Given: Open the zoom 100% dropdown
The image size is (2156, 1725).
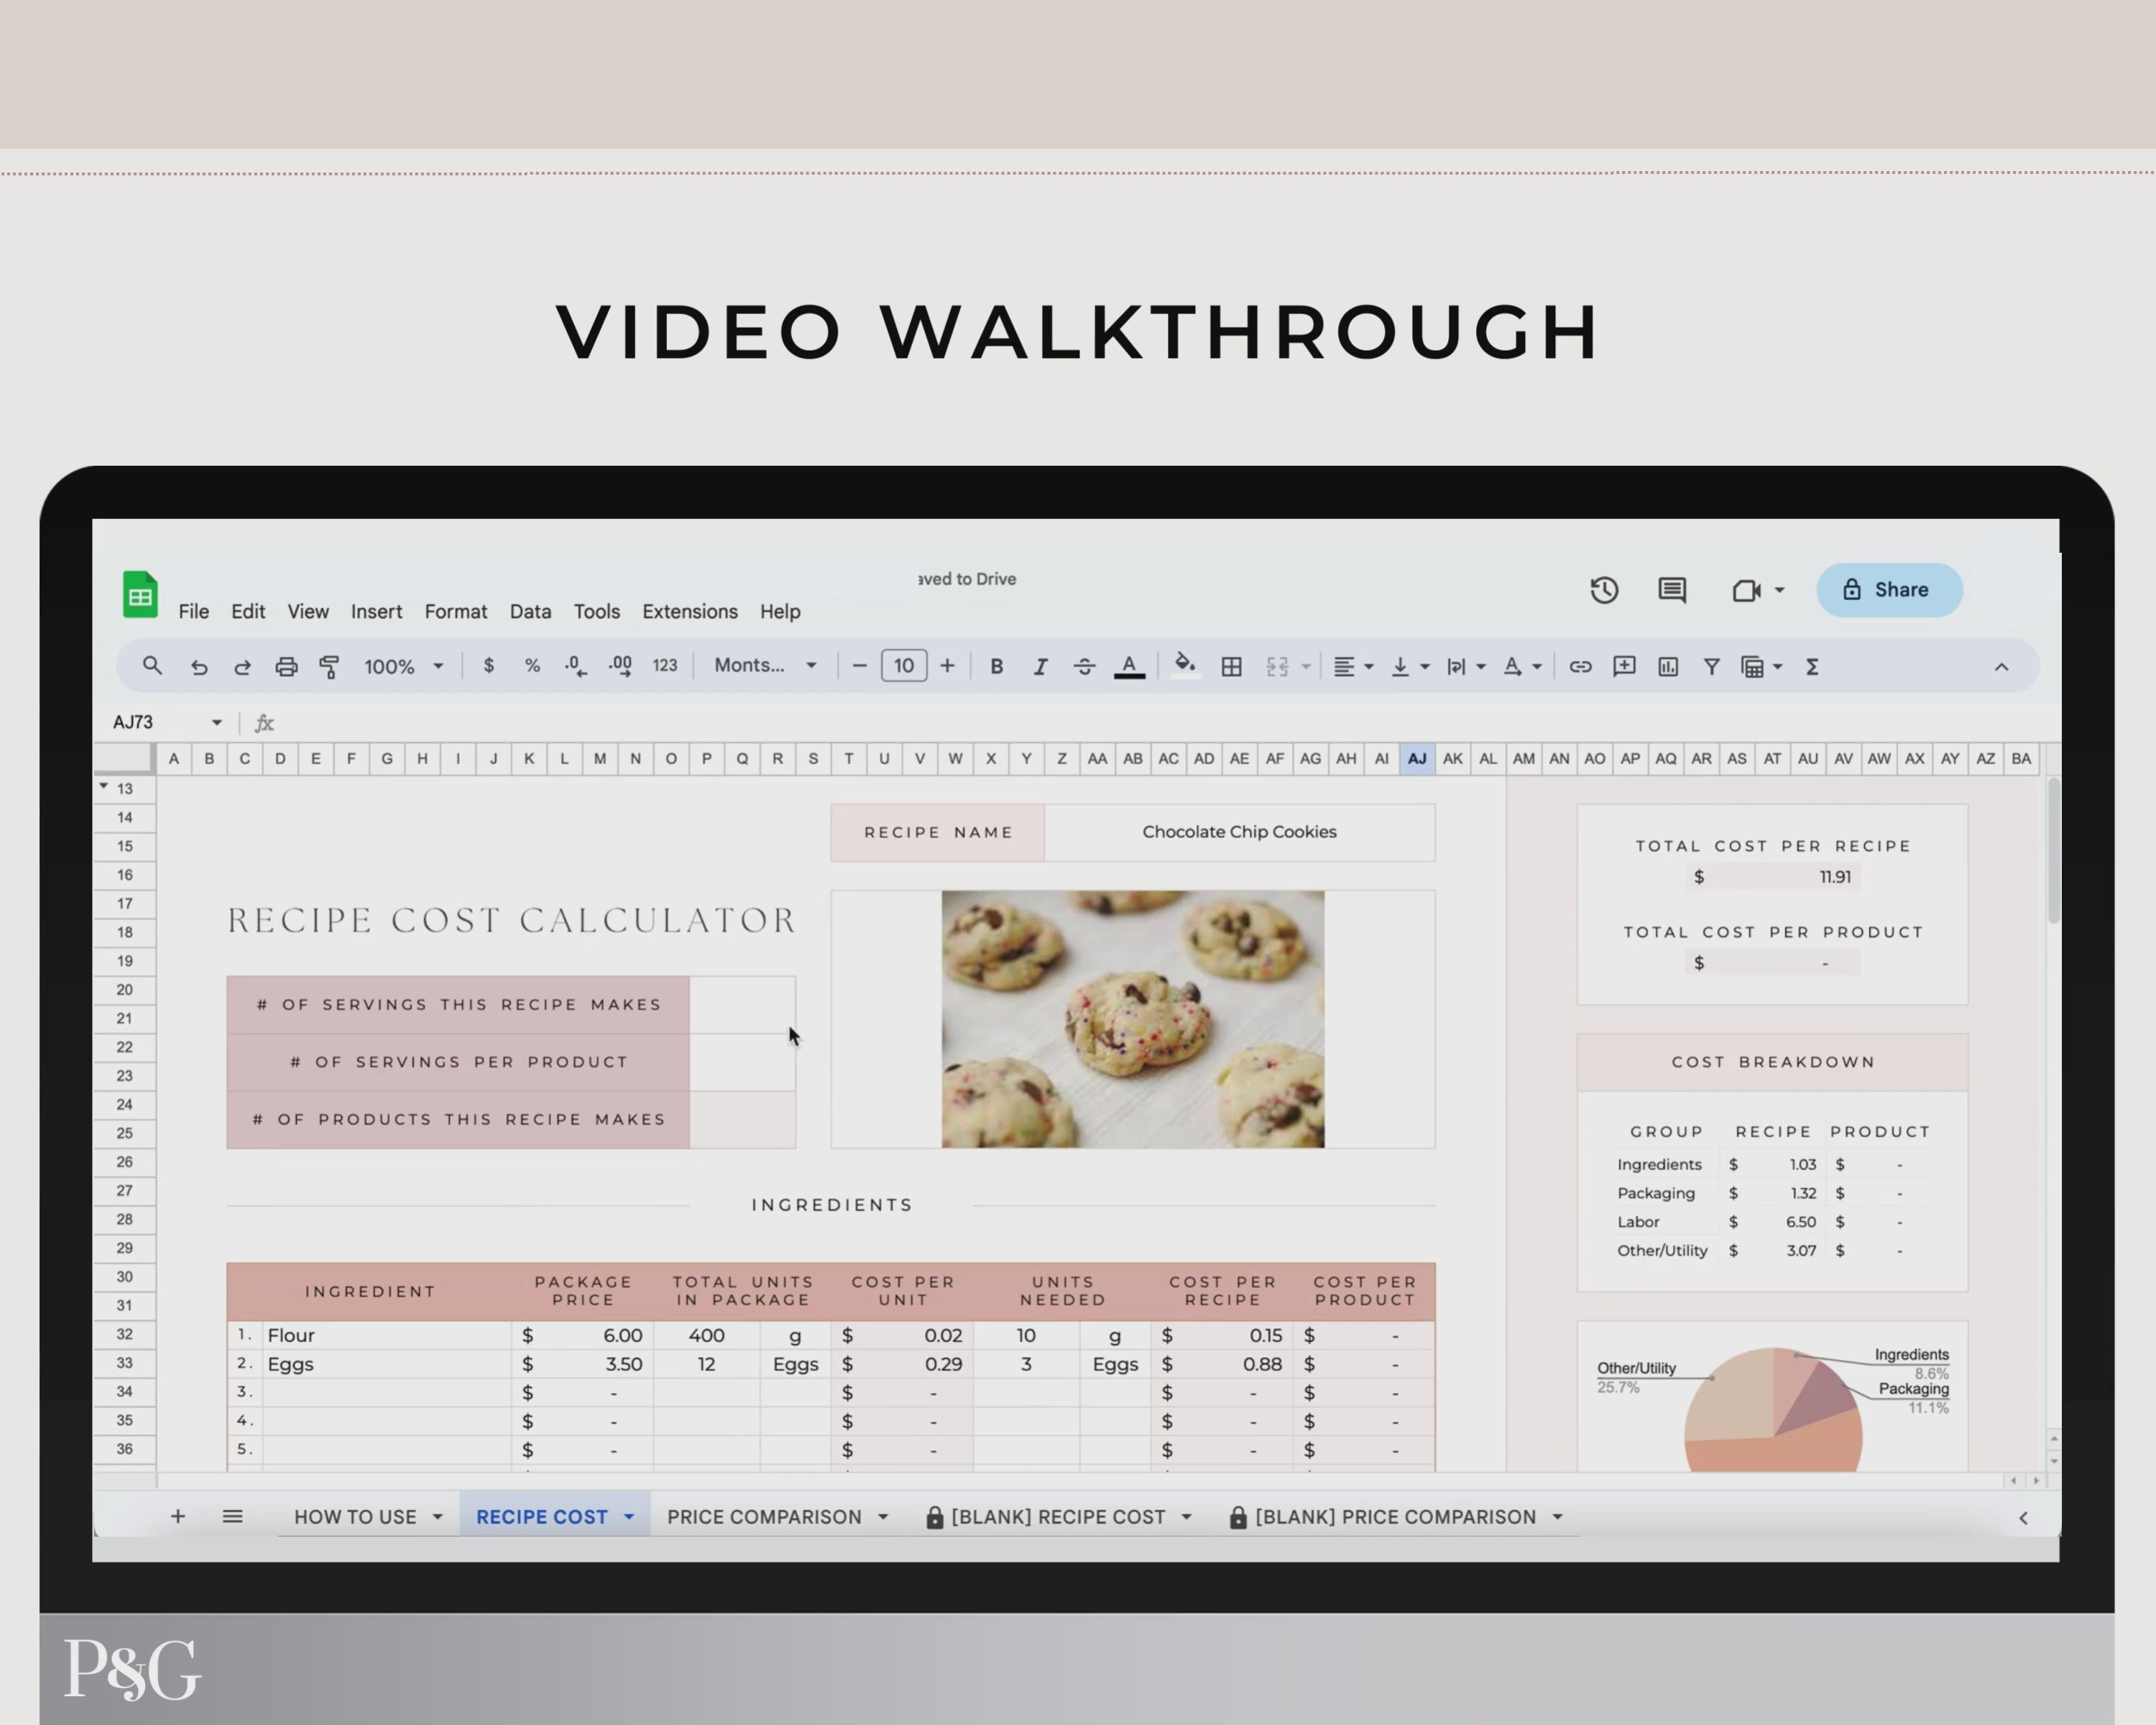Looking at the screenshot, I should point(403,667).
